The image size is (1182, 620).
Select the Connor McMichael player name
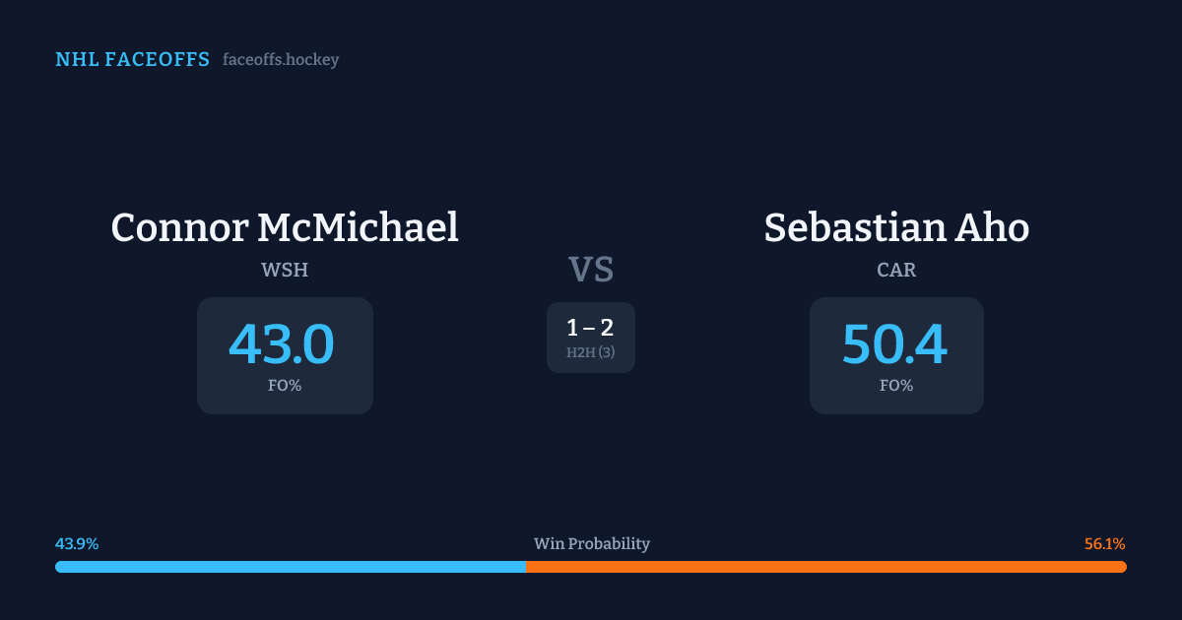click(x=285, y=227)
